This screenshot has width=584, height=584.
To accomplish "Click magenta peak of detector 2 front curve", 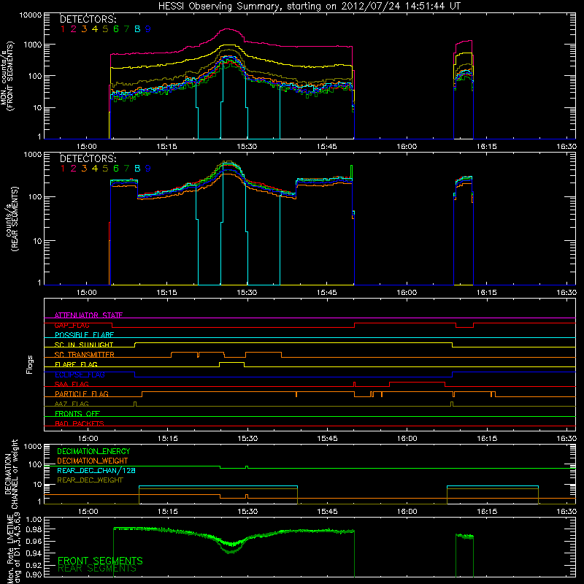I will tap(228, 29).
